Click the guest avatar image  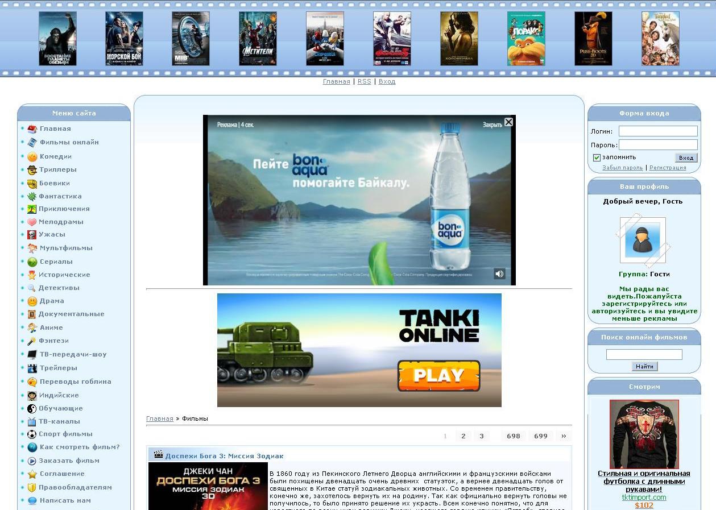(643, 241)
